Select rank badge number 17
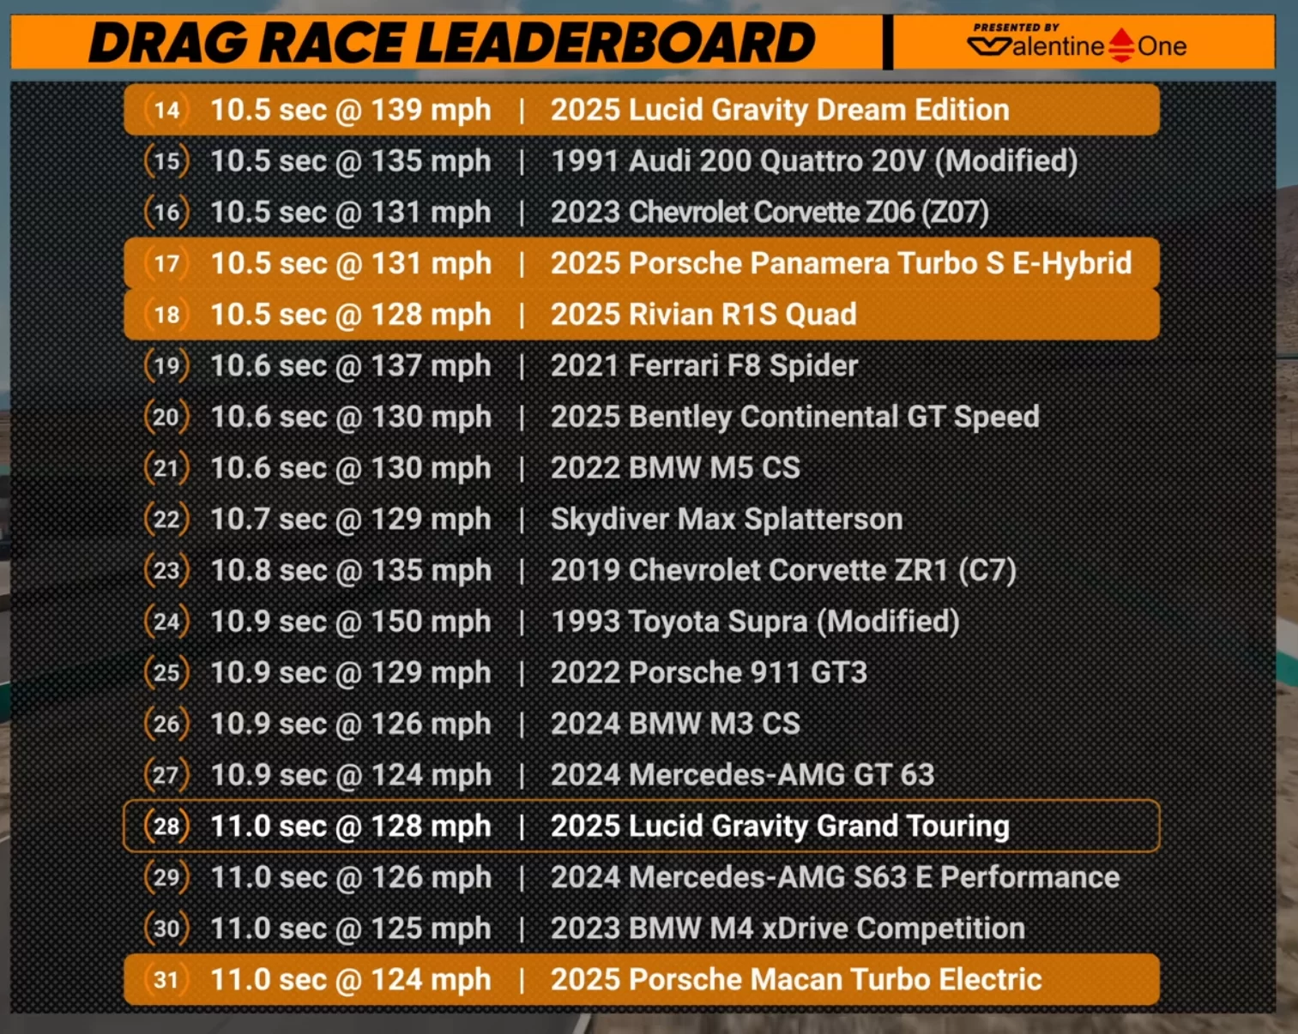This screenshot has height=1034, width=1298. 166,263
